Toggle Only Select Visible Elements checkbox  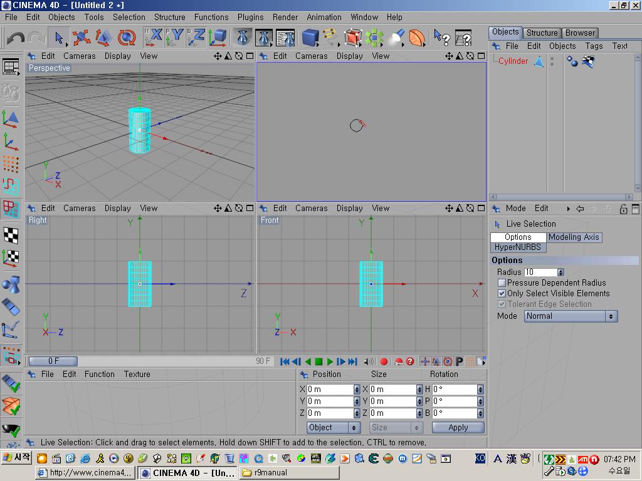pyautogui.click(x=502, y=293)
